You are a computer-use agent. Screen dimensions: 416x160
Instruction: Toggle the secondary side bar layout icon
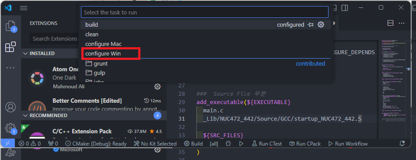point(345,8)
